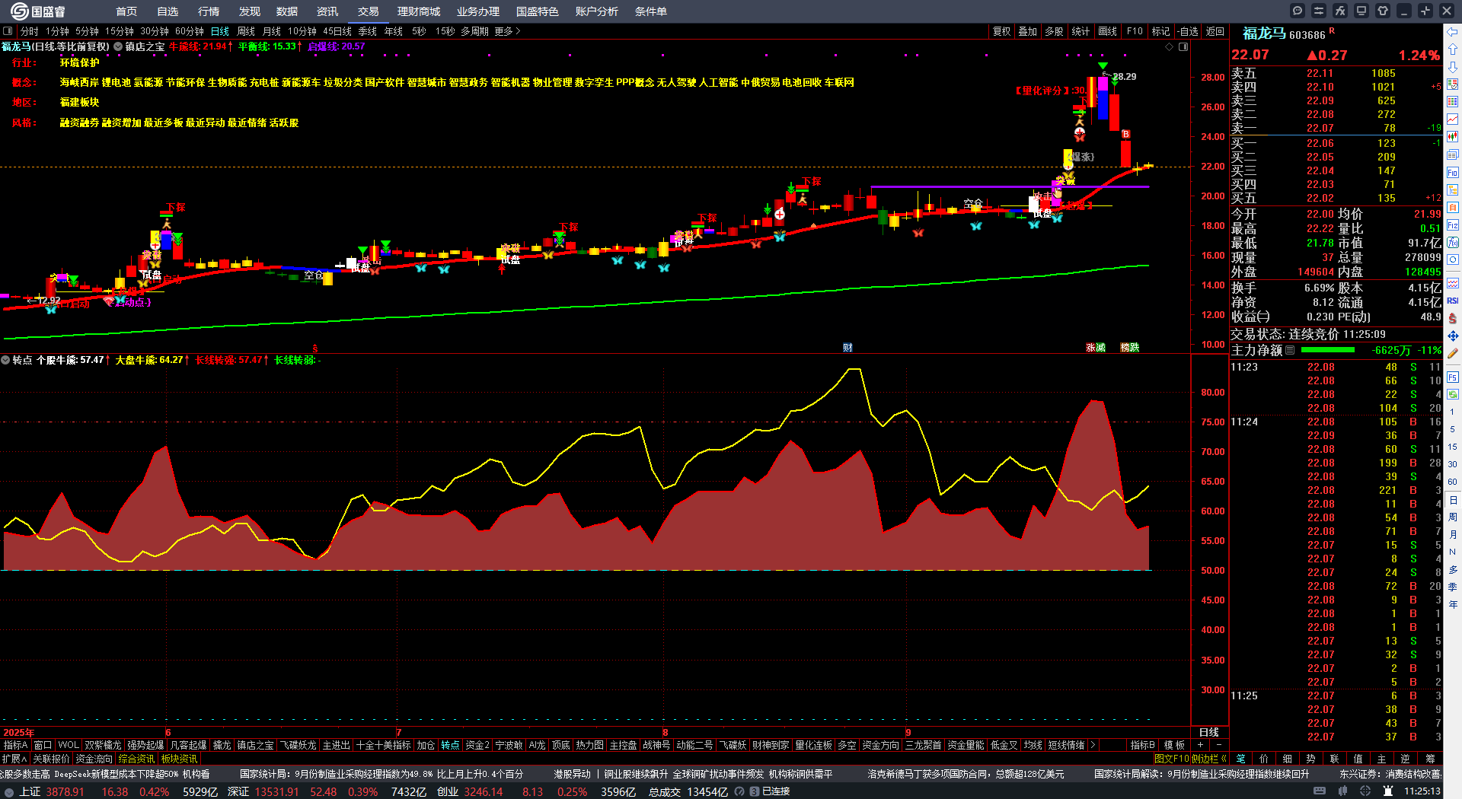Open the 行情 menu

209,11
